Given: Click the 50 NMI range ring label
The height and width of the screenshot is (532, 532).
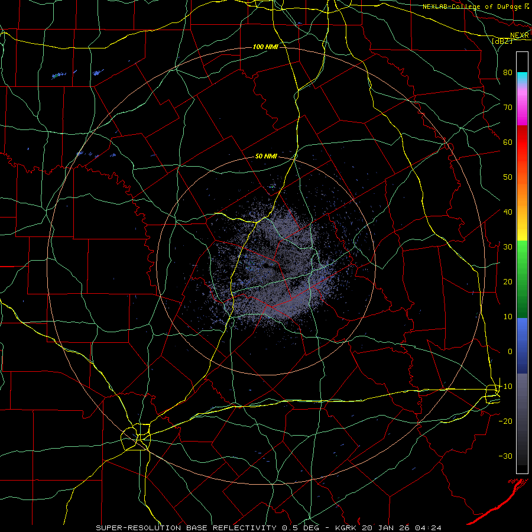Looking at the screenshot, I should coord(266,157).
